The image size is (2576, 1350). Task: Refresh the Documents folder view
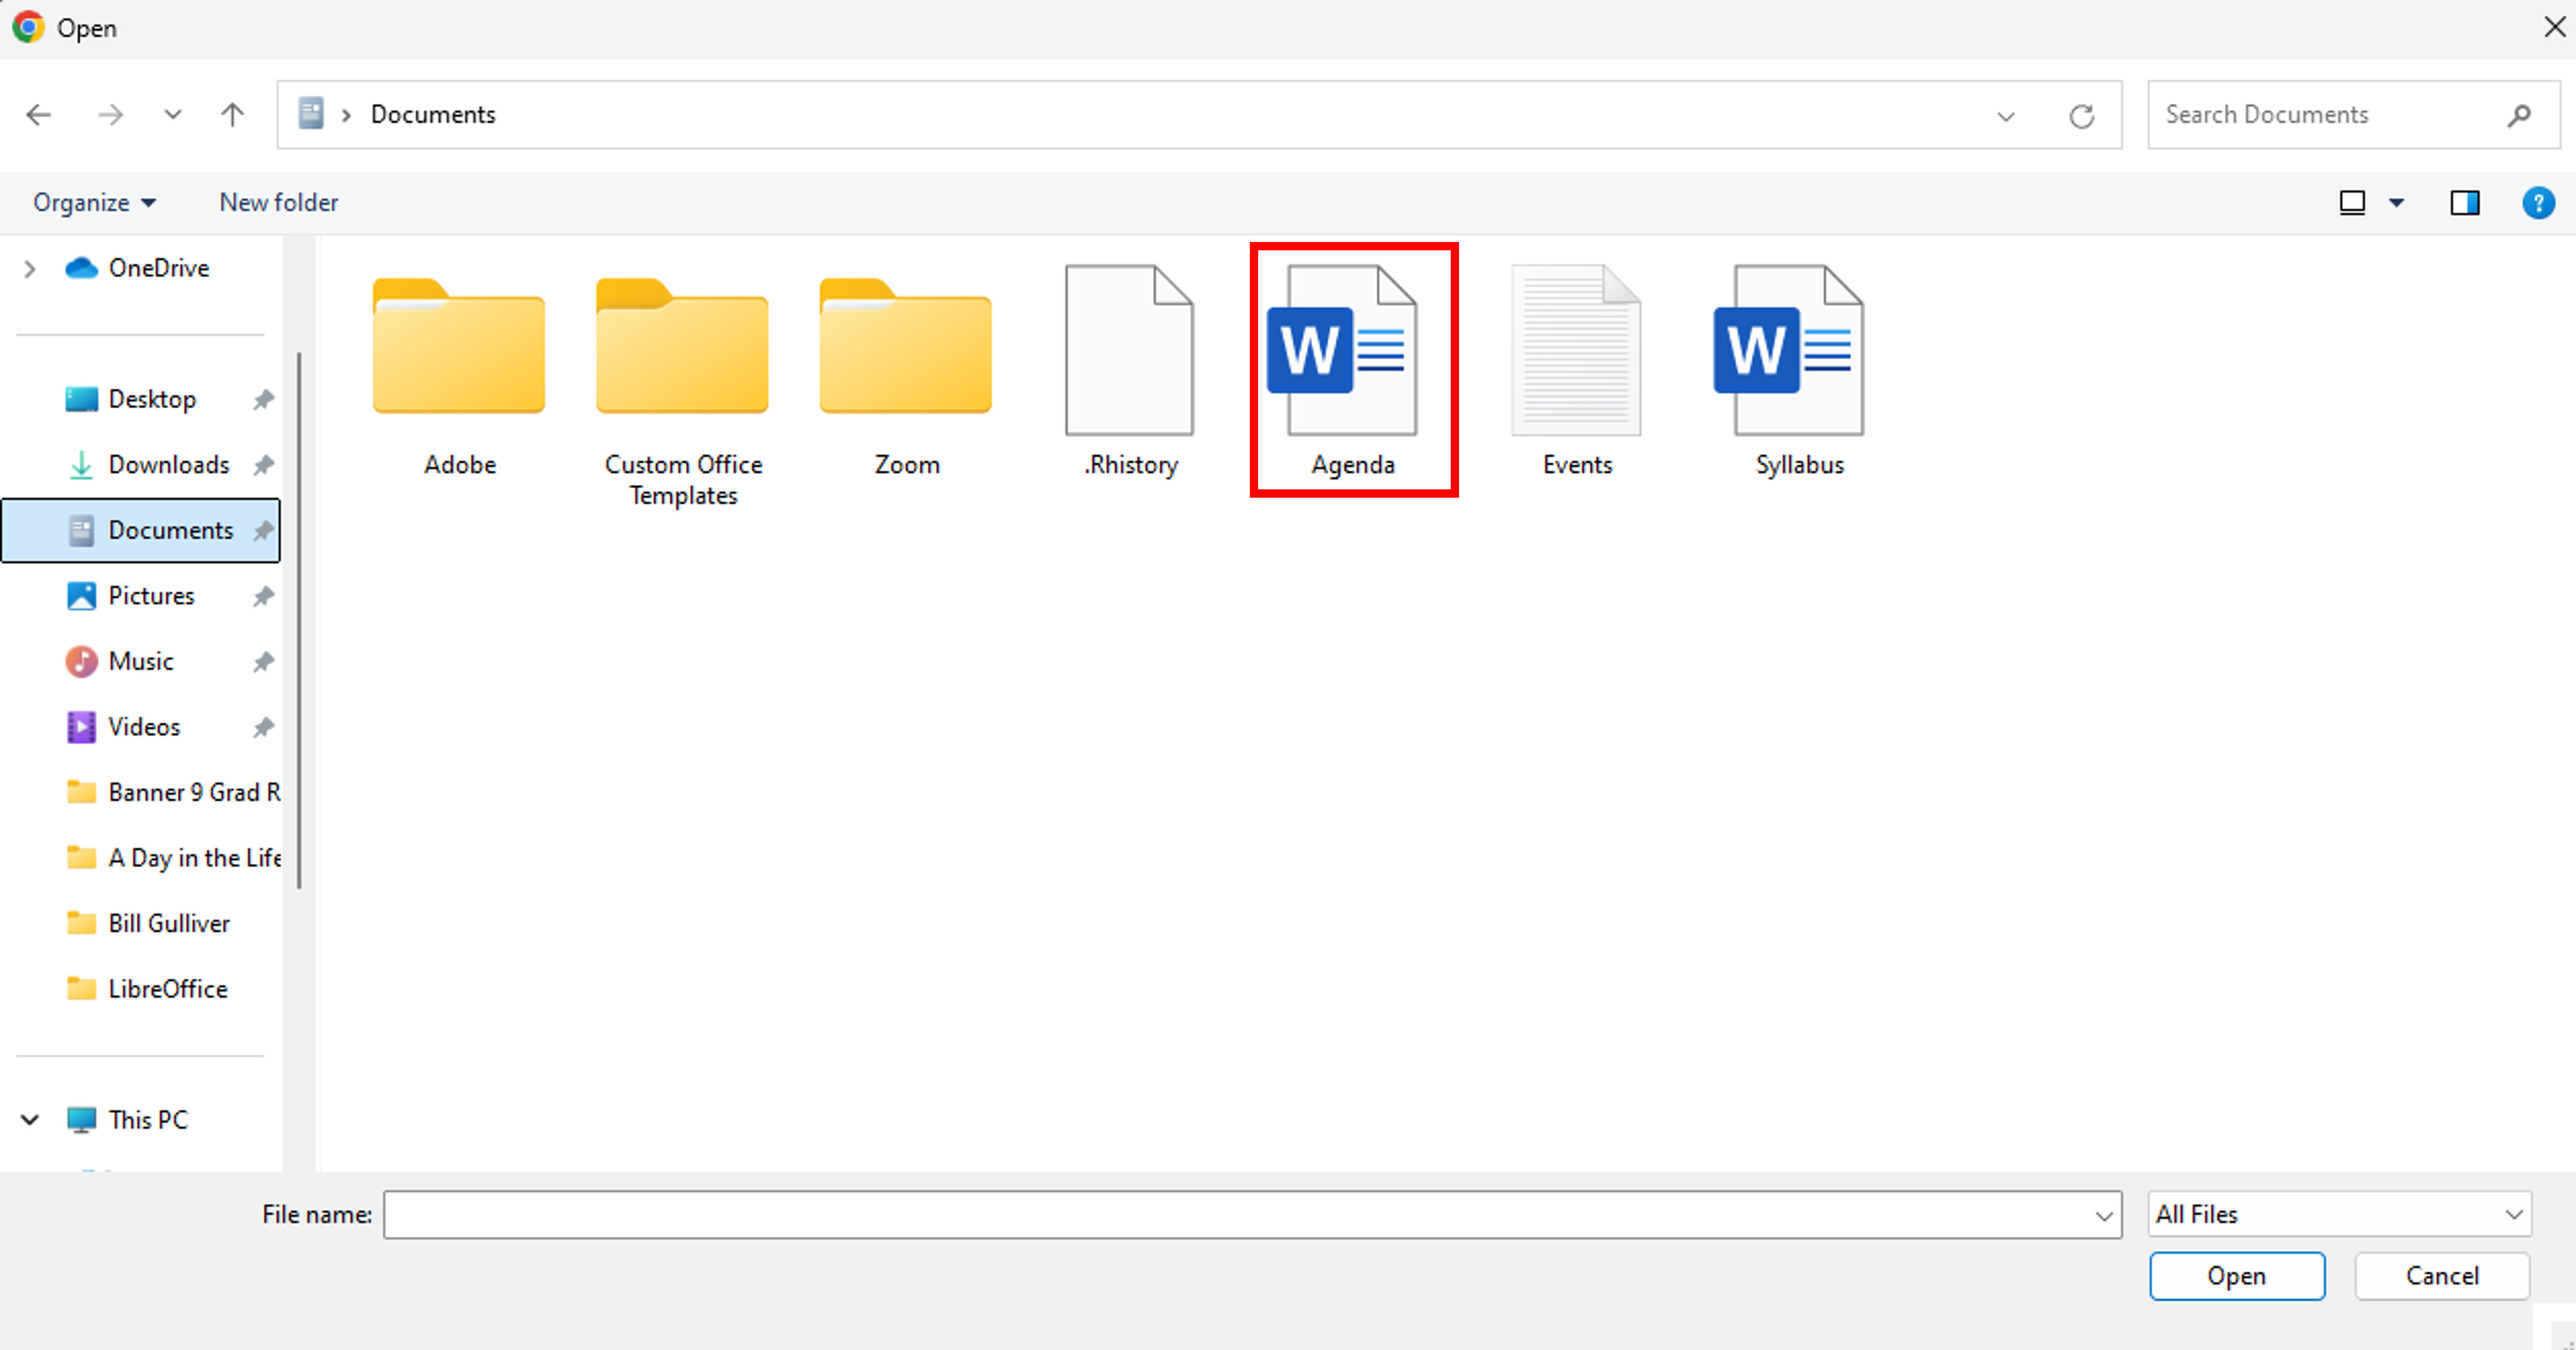(x=2082, y=115)
